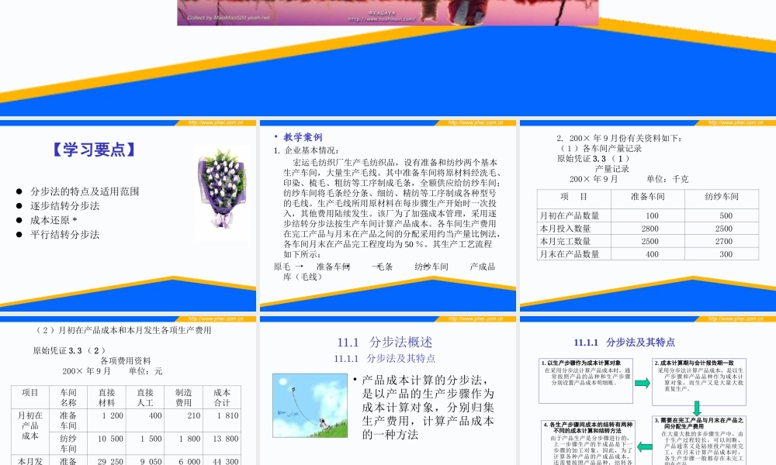Click flowchart box 1 以生产步骤作为成本计算对象
The height and width of the screenshot is (465, 776).
585,374
